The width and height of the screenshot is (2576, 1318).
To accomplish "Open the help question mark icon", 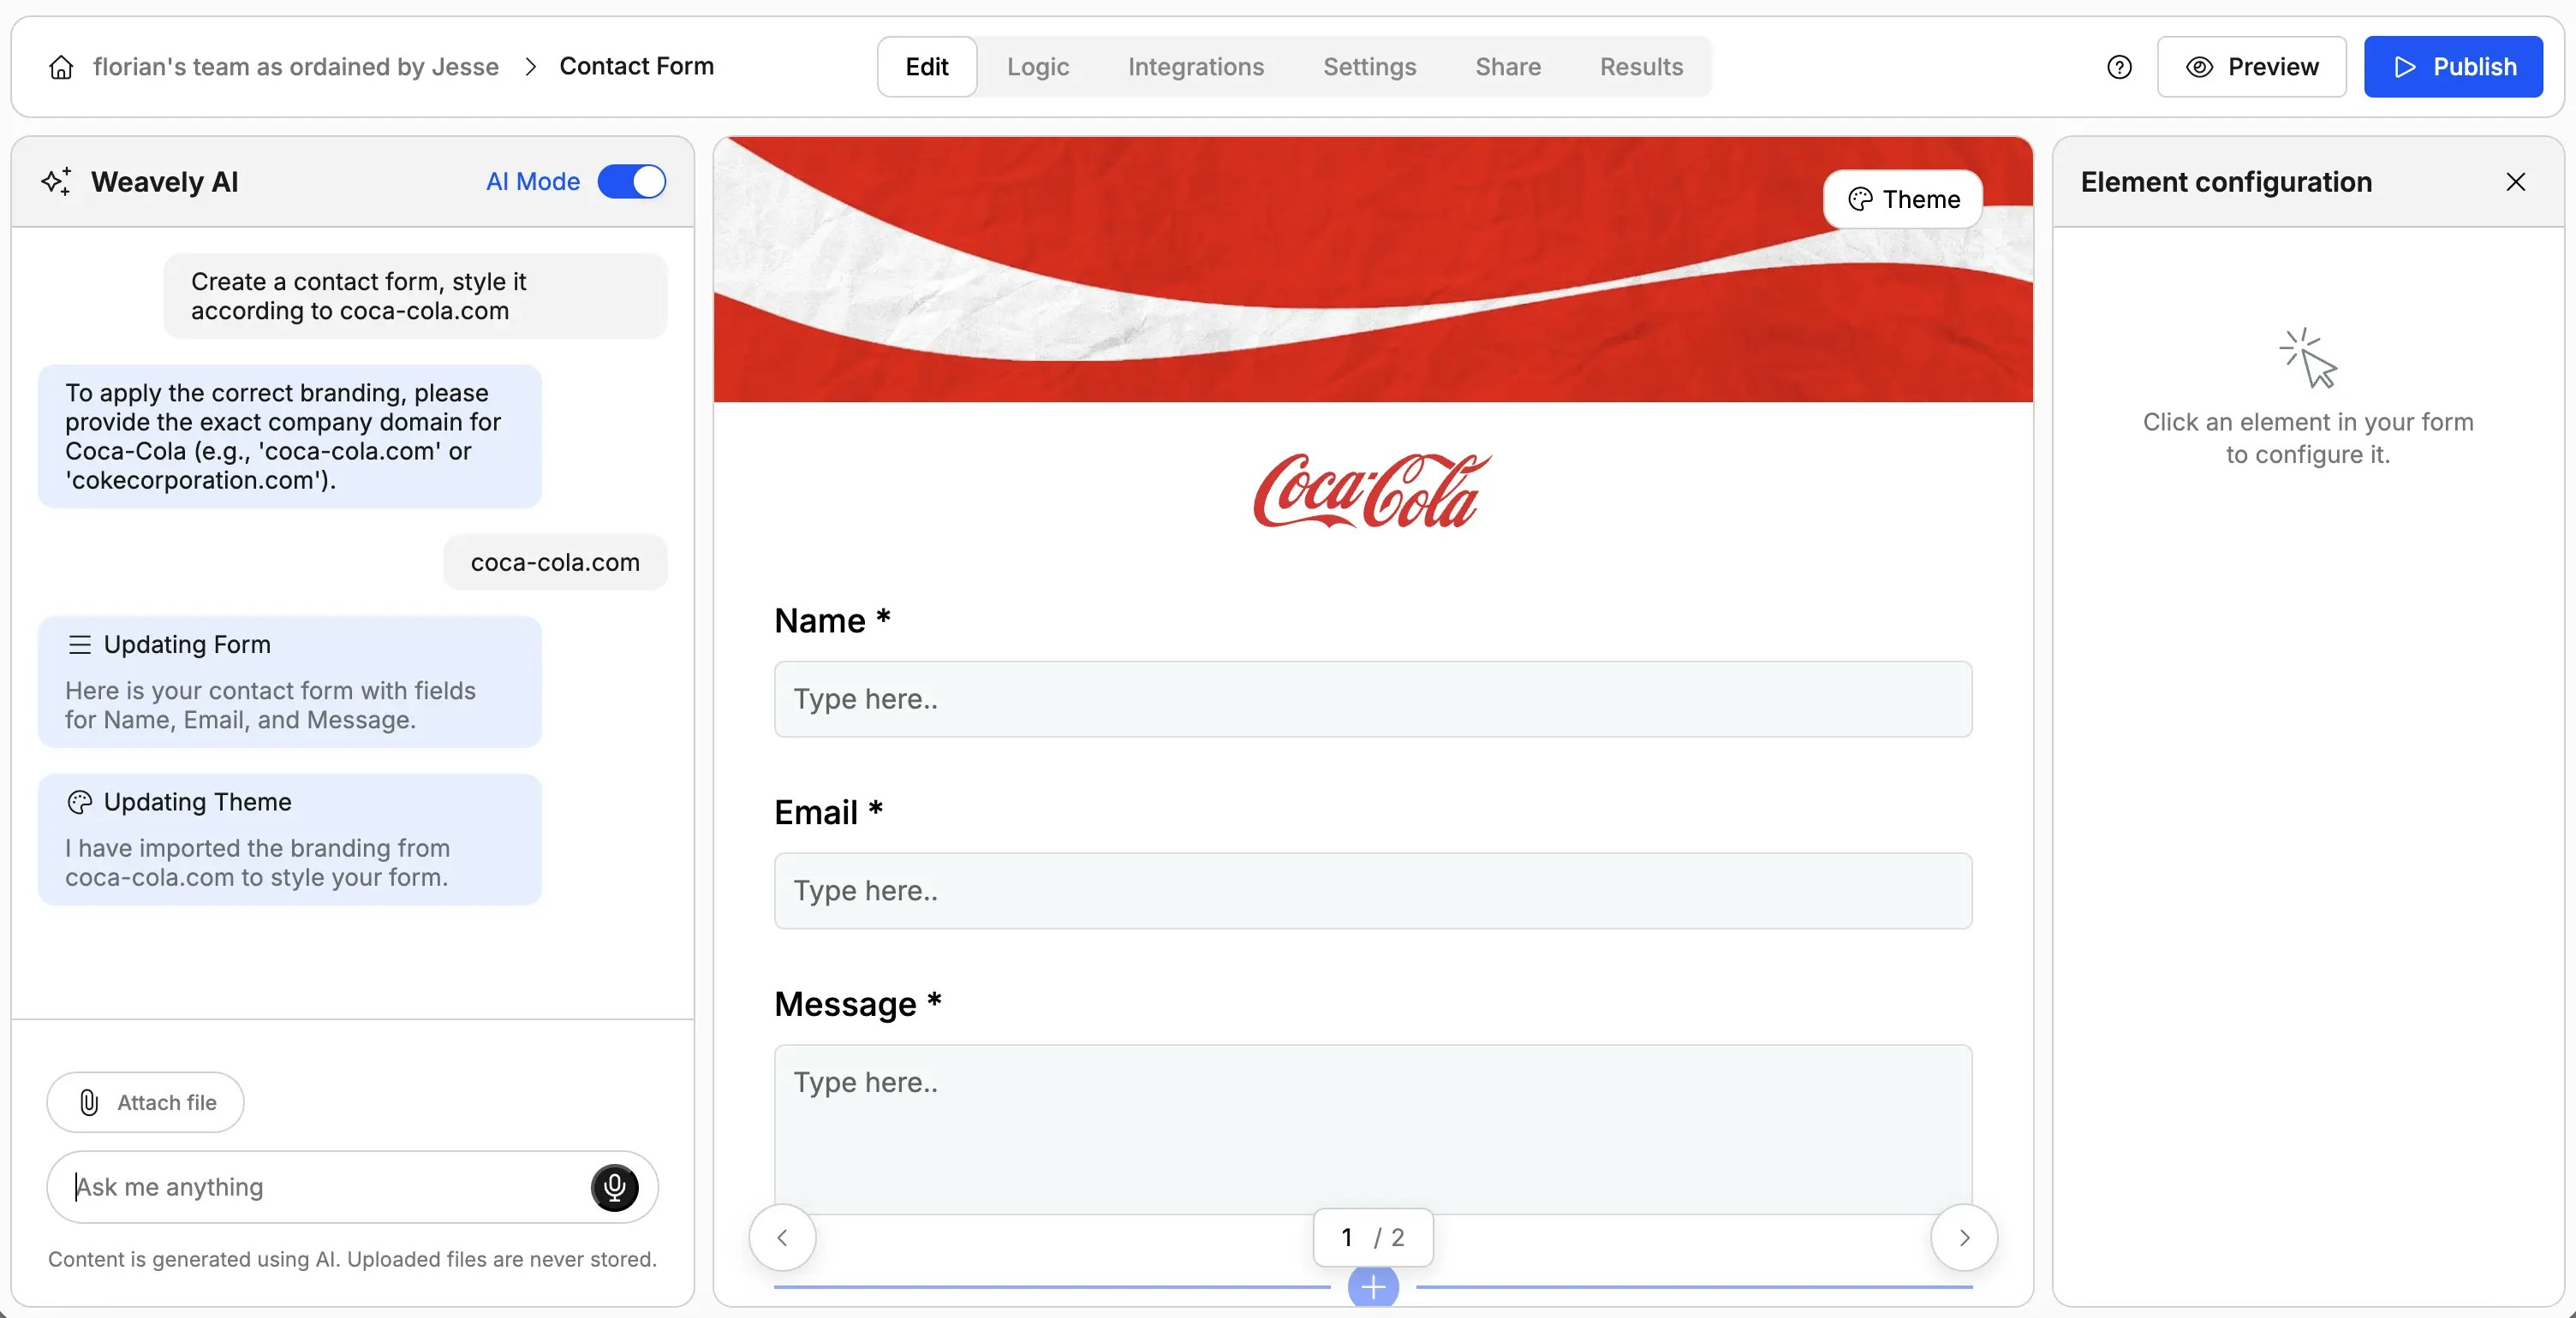I will [x=2119, y=66].
